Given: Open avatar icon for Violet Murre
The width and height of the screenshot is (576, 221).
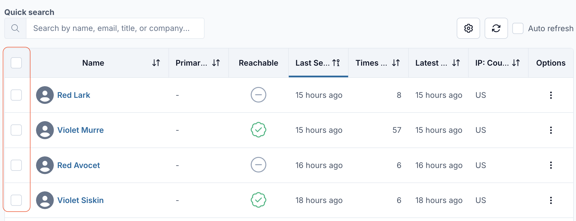Looking at the screenshot, I should [x=45, y=130].
